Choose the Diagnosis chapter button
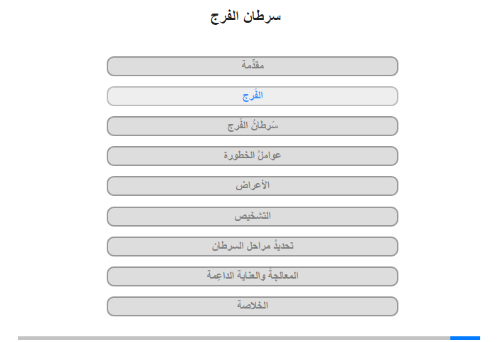This screenshot has width=498, height=342. (252, 217)
